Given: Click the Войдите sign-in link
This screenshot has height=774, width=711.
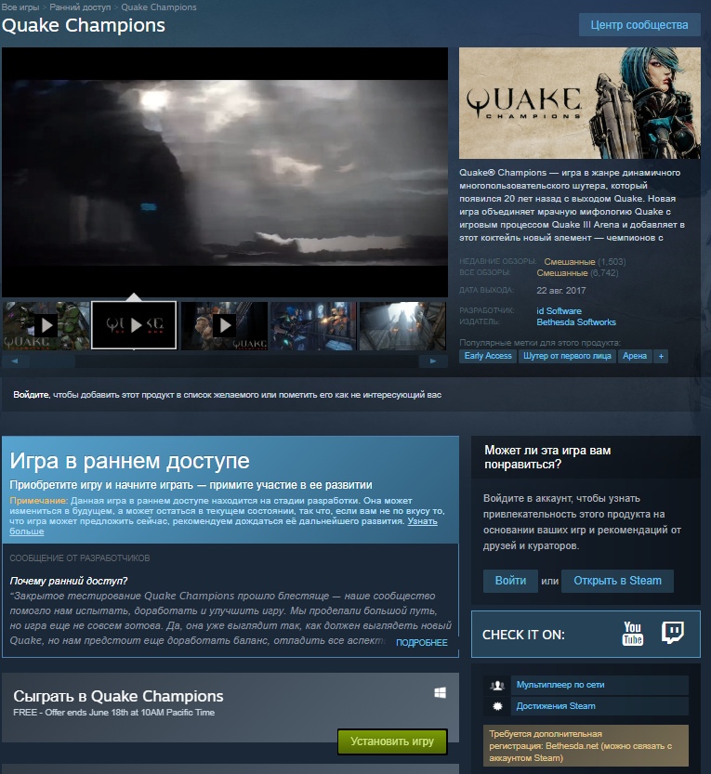Looking at the screenshot, I should [x=31, y=395].
